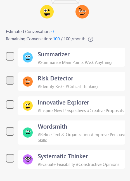
Task: Click the blue Summarizer face icon
Action: click(28, 57)
